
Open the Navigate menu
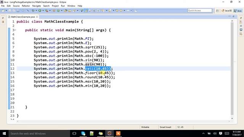tap(37, 6)
